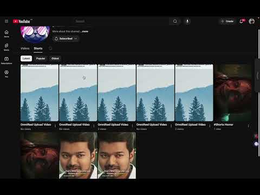Viewport: 260px width, 195px height.
Task: Click the first OmniReel Upload Video title
Action: coord(36,125)
